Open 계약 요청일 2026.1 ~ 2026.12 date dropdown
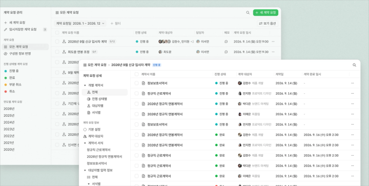The height and width of the screenshot is (186, 369). (80, 24)
